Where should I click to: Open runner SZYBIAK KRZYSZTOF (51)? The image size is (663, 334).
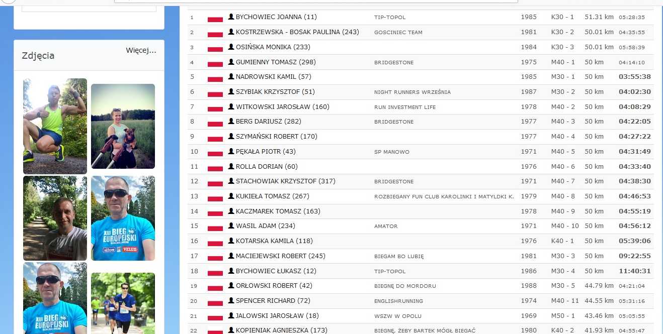point(275,91)
